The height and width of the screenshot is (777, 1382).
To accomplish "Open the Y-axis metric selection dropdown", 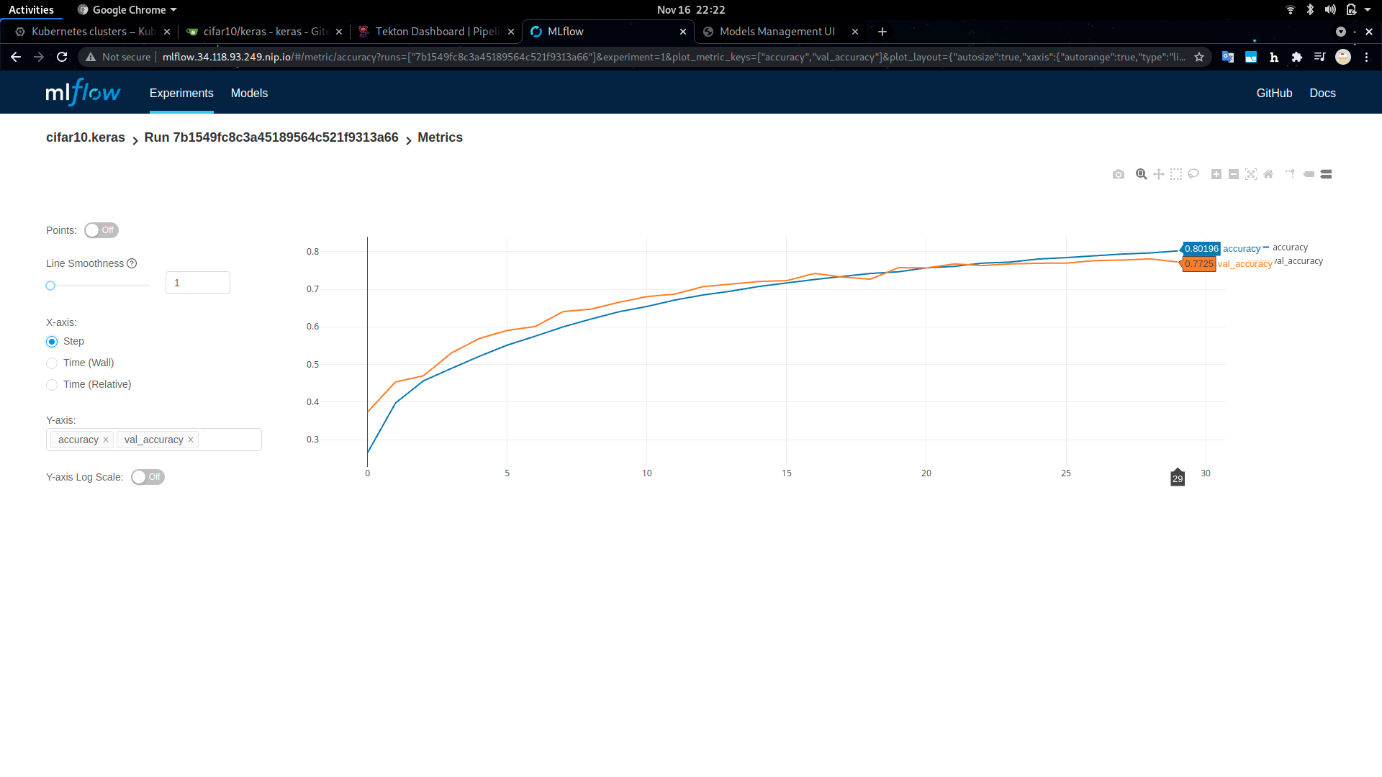I will pos(227,440).
